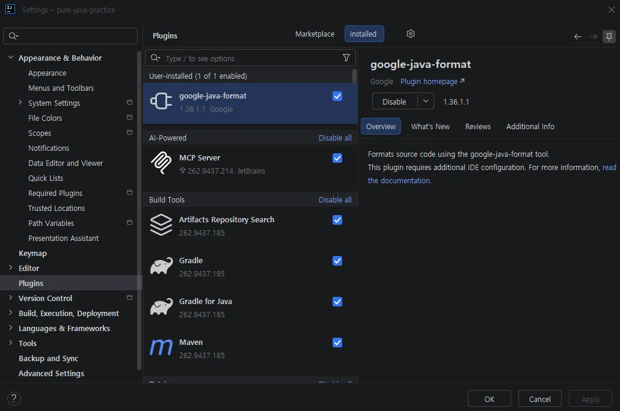Image resolution: width=620 pixels, height=411 pixels.
Task: Click the plugin search magnifier icon
Action: tap(155, 58)
